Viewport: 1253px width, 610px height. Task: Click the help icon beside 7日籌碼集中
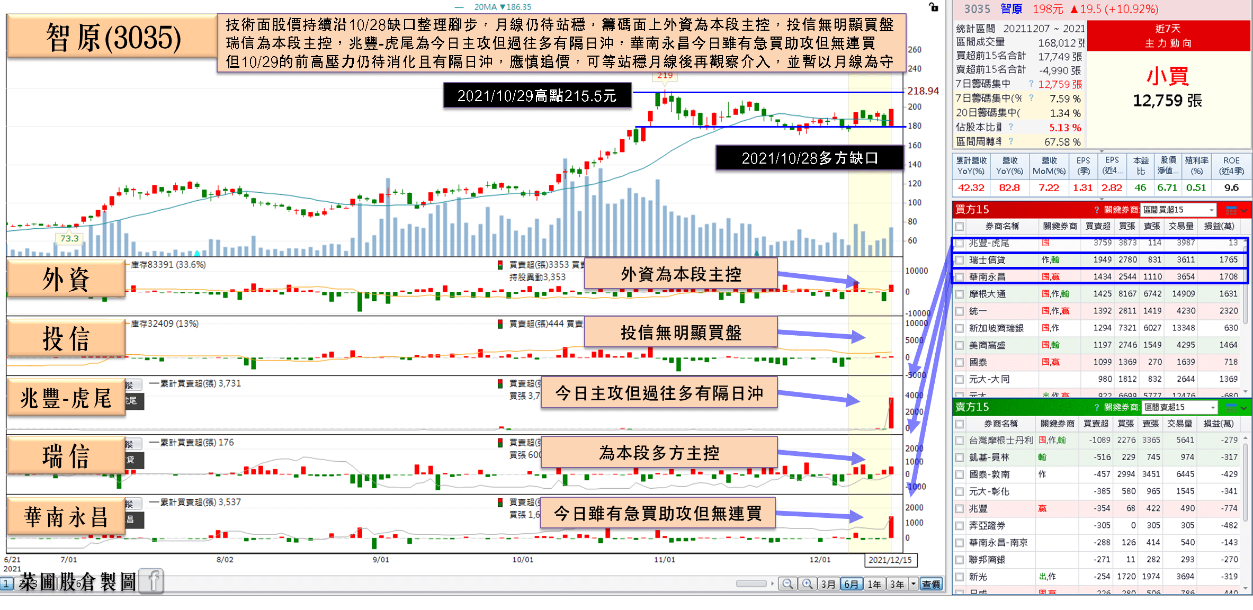tap(1031, 84)
